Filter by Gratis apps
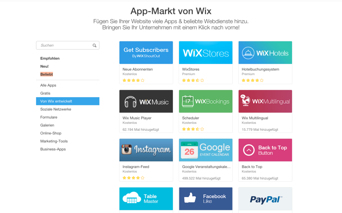Viewport: 342px width, 213px height. [45, 93]
